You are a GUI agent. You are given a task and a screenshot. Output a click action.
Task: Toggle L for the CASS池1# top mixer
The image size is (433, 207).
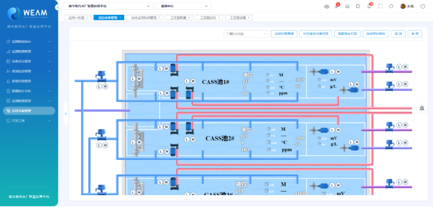(332, 72)
